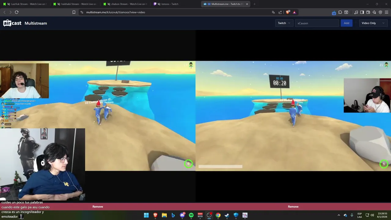Open Brave browser from the taskbar
Screen dimensions: 391x220
coord(155,215)
